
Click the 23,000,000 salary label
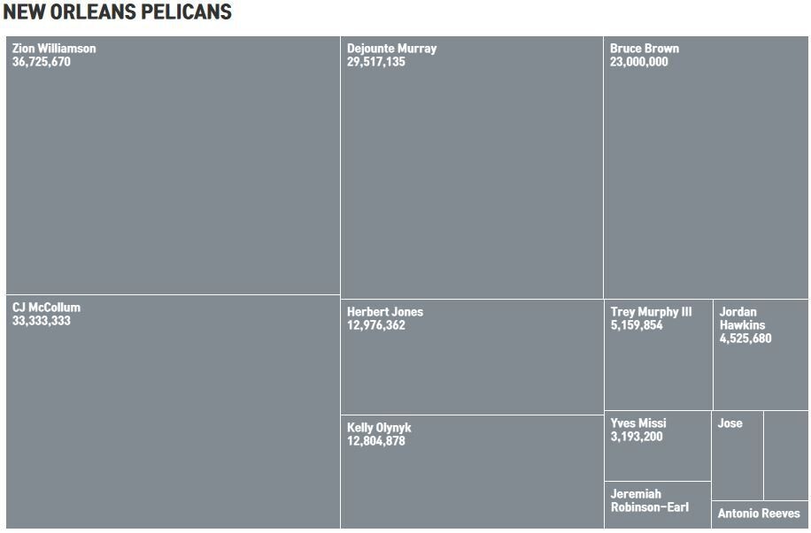pyautogui.click(x=638, y=62)
